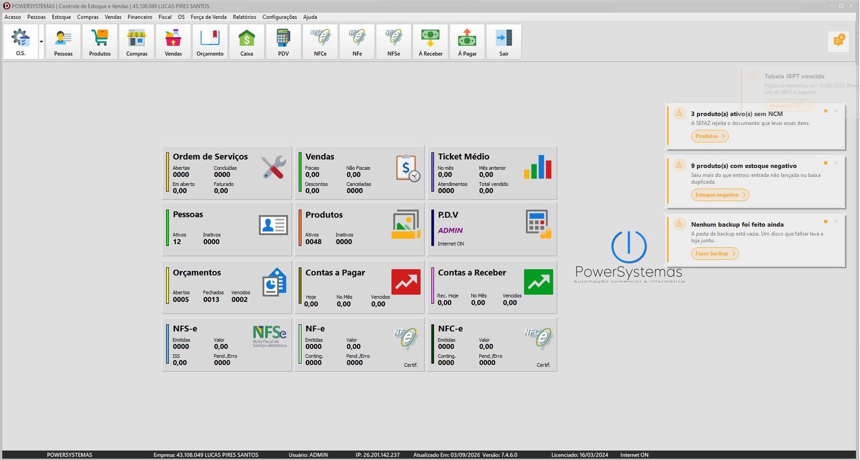The image size is (860, 460).
Task: Open the Ajuda menu
Action: click(x=310, y=17)
